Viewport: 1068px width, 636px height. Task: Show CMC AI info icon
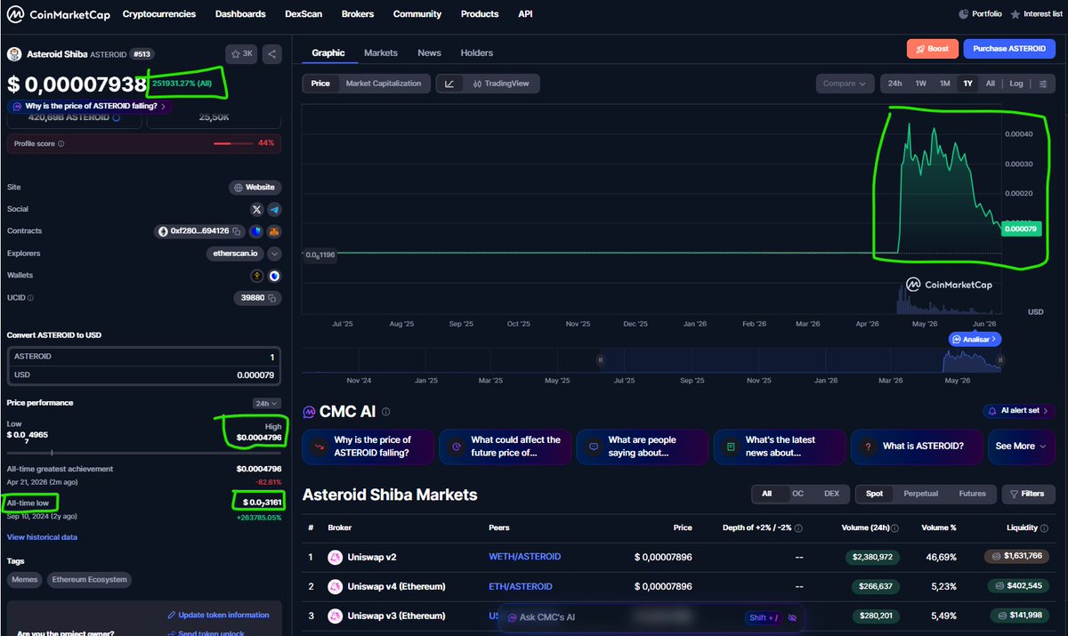point(385,412)
